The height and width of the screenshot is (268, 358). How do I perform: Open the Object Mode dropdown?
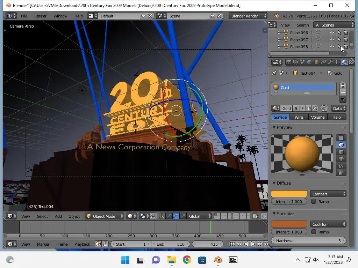[x=105, y=216]
